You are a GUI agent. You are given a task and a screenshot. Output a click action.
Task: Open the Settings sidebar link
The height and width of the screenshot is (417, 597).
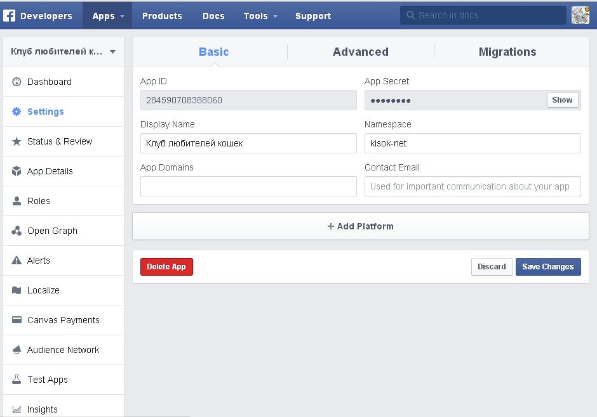click(x=64, y=112)
